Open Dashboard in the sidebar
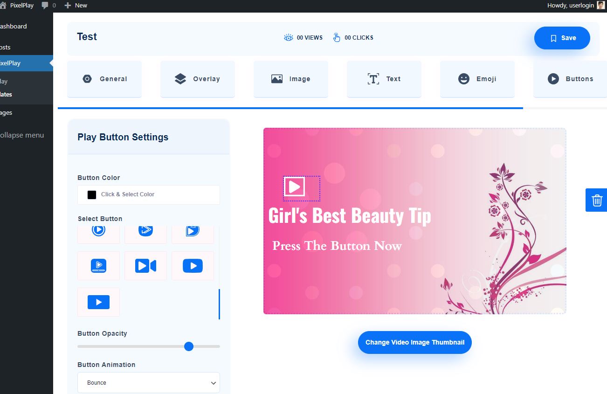 tap(27, 26)
